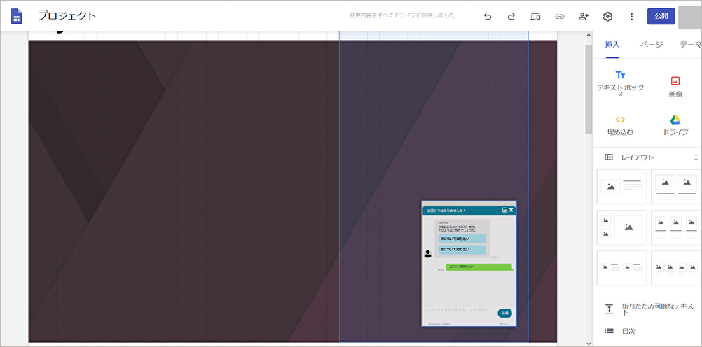Switch to the テーマ tab
The height and width of the screenshot is (347, 702).
click(x=690, y=45)
